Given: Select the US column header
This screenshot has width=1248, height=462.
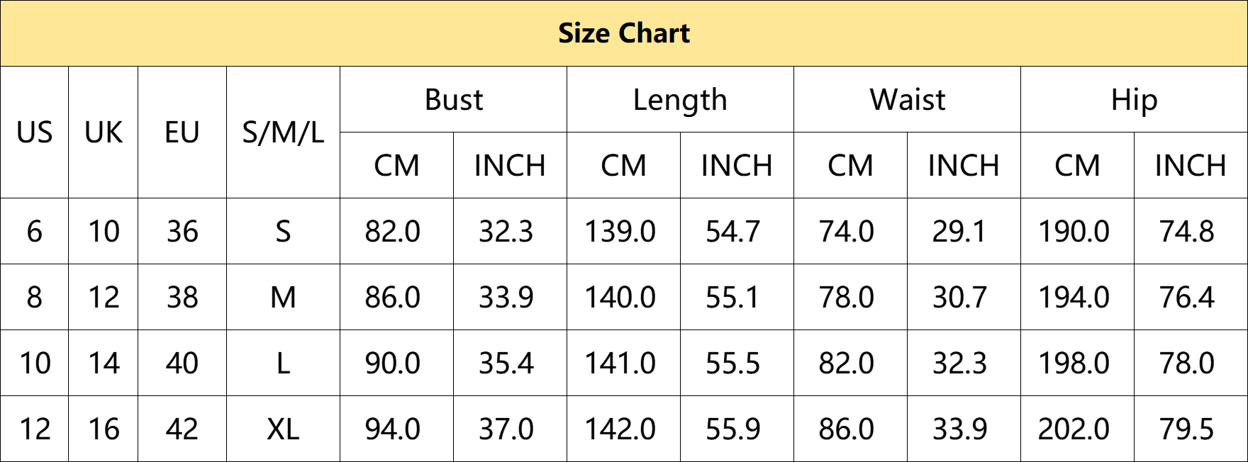Looking at the screenshot, I should [x=35, y=133].
